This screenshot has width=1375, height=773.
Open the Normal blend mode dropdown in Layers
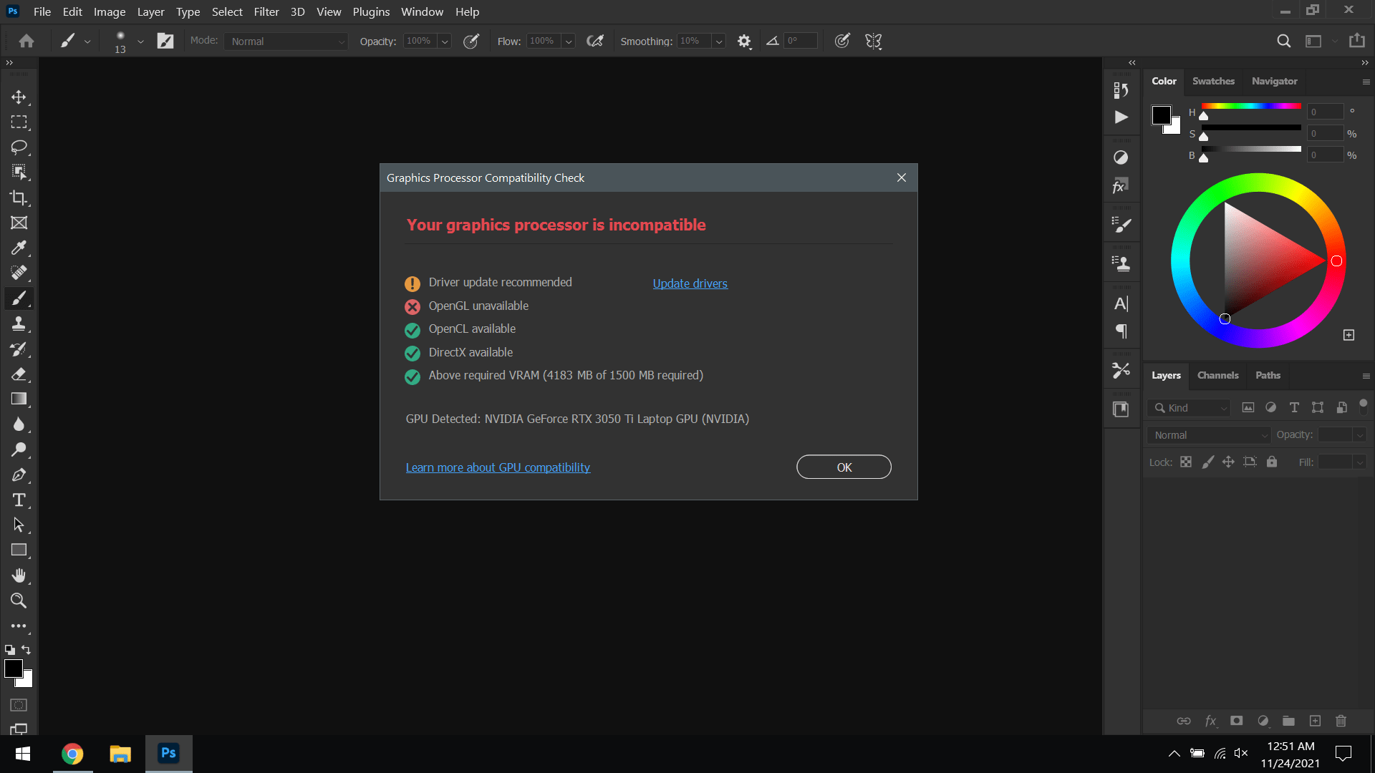1207,434
